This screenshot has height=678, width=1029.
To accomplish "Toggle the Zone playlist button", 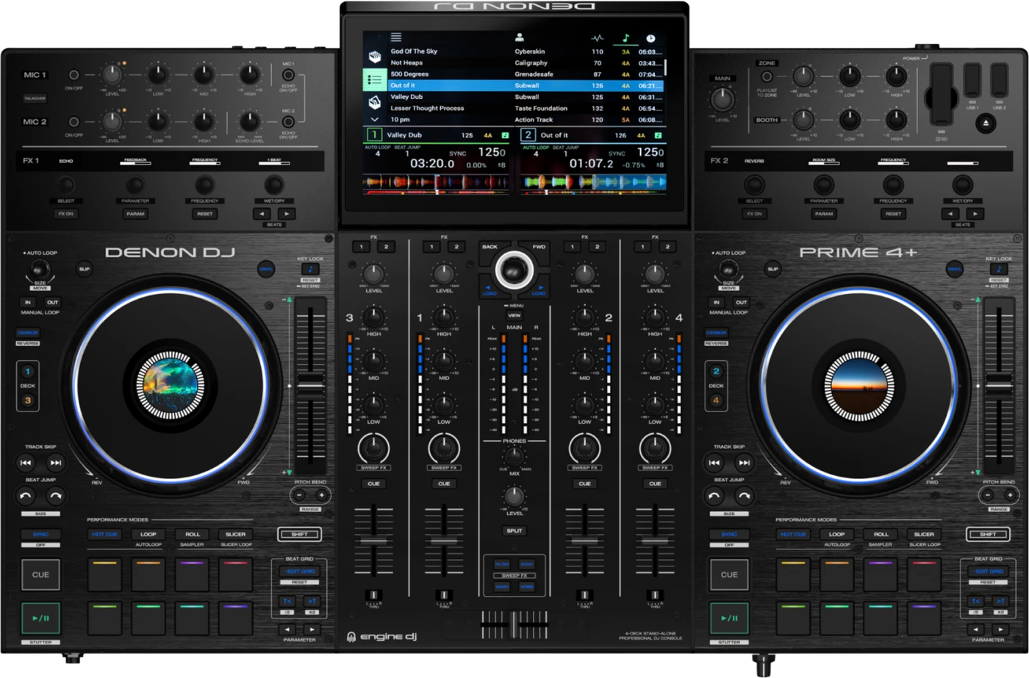I will (x=767, y=76).
